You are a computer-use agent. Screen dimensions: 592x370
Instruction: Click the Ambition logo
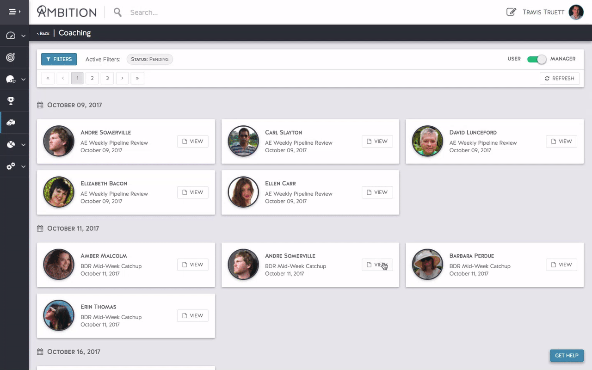[67, 12]
